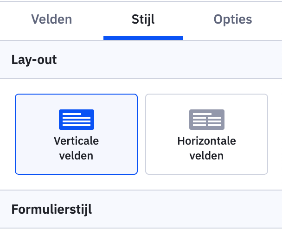Select the blue vertical fields layout icon
Viewport: 282px width, 229px height.
click(77, 120)
